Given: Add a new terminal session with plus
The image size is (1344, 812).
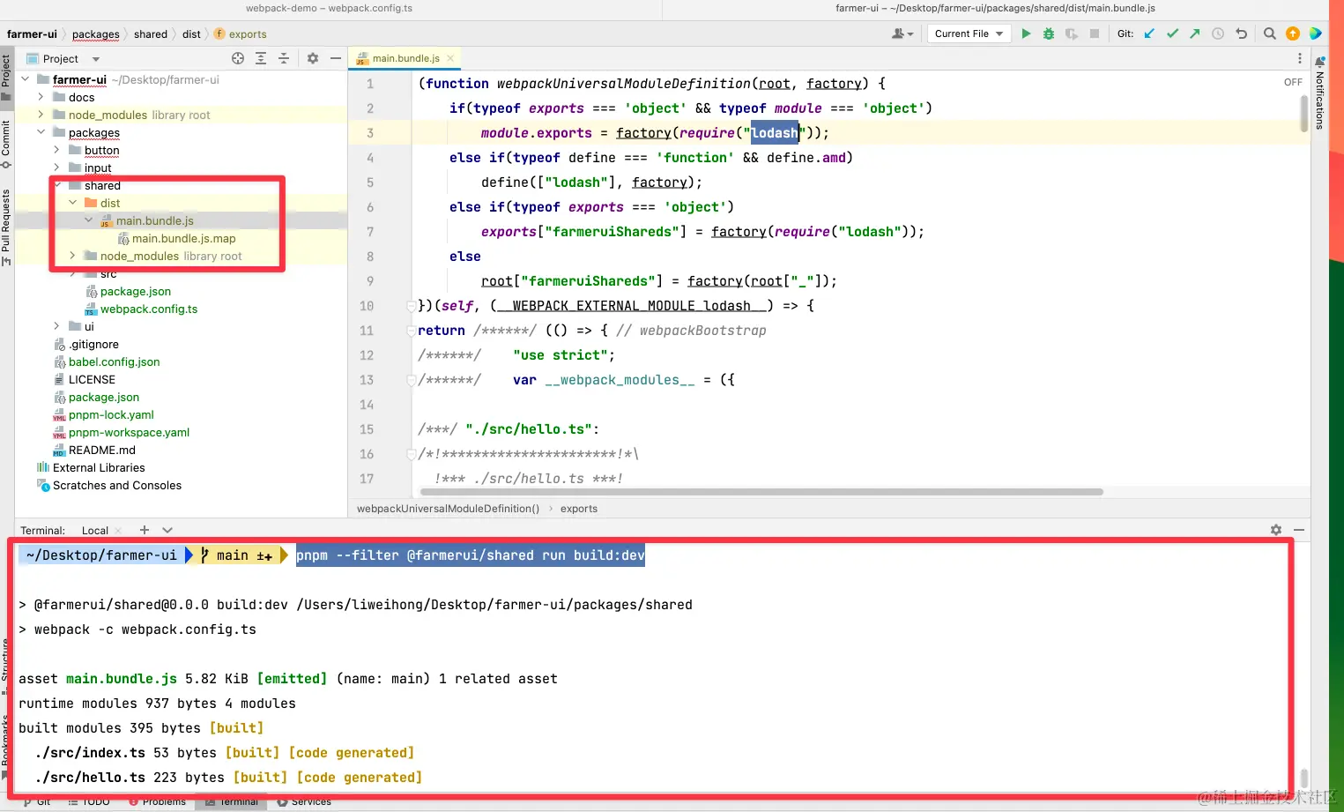Looking at the screenshot, I should [145, 530].
